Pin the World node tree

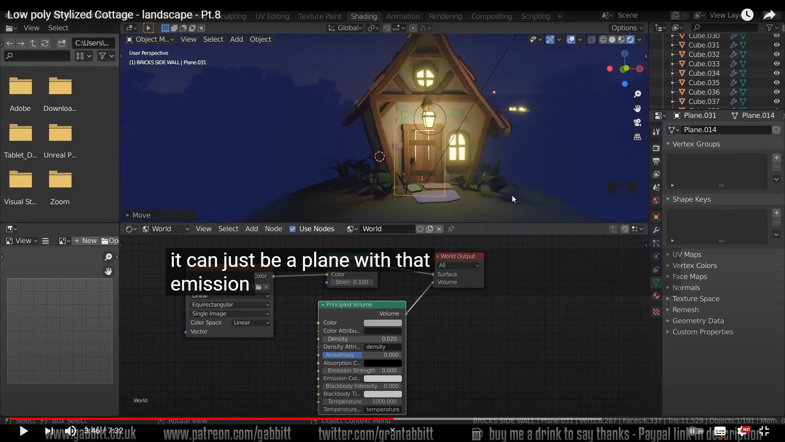451,229
